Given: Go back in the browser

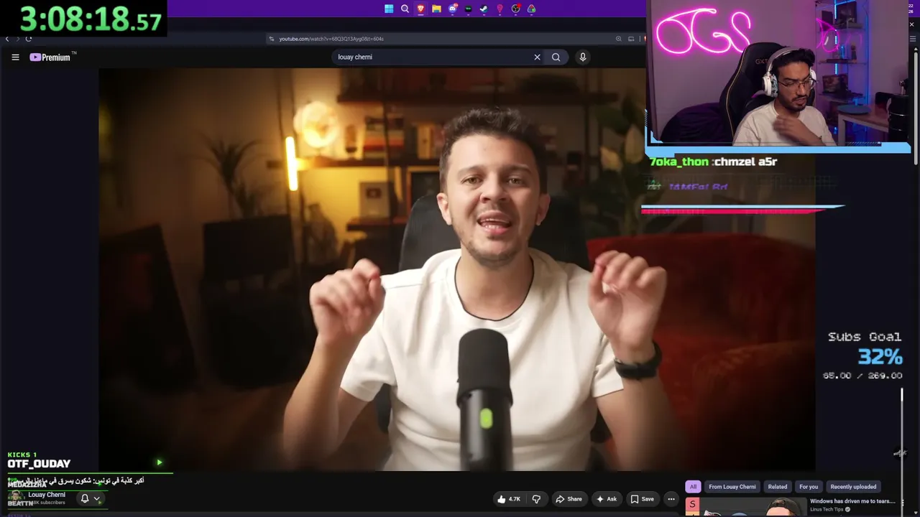Looking at the screenshot, I should 7,39.
